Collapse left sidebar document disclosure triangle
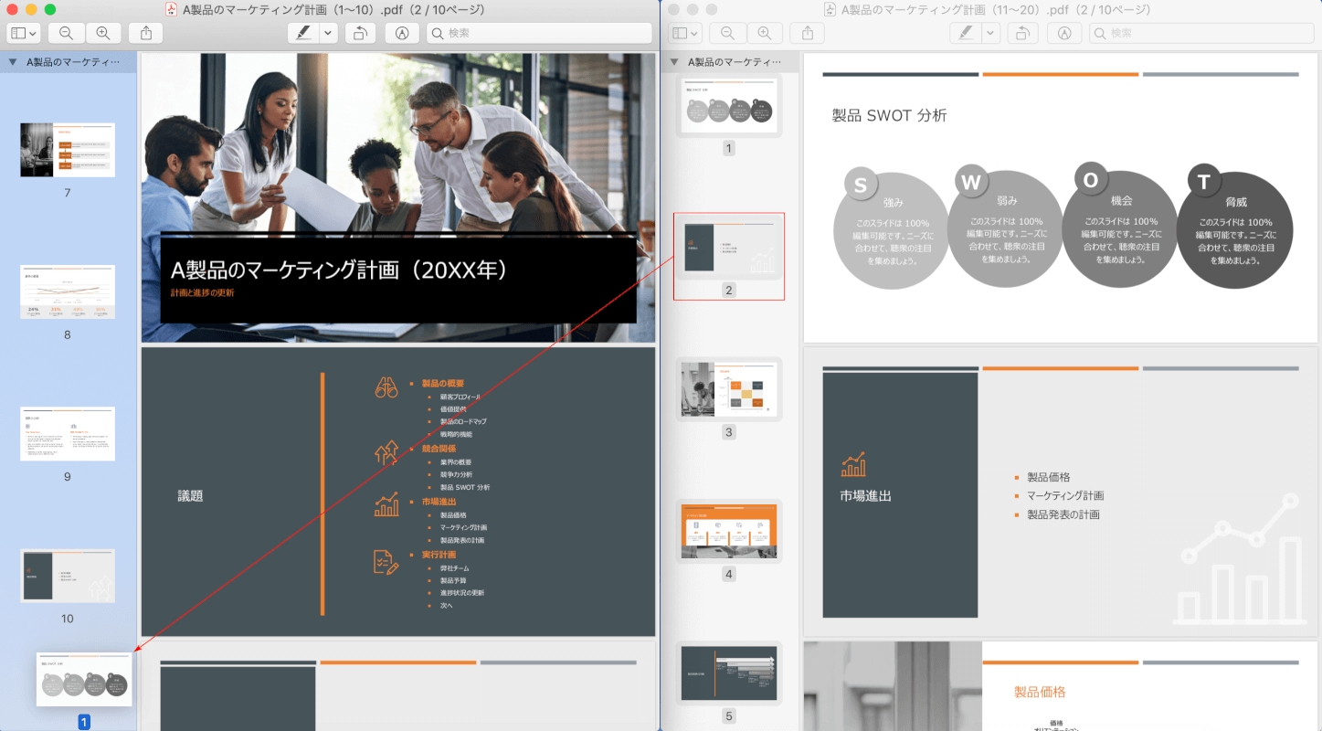The width and height of the screenshot is (1322, 731). (13, 62)
